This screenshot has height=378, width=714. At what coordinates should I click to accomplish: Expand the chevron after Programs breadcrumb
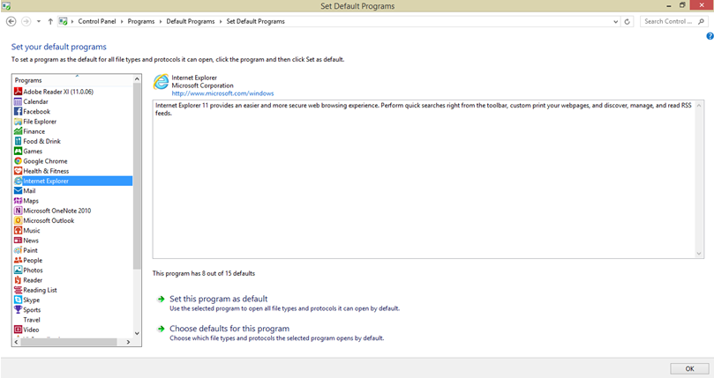(x=161, y=21)
